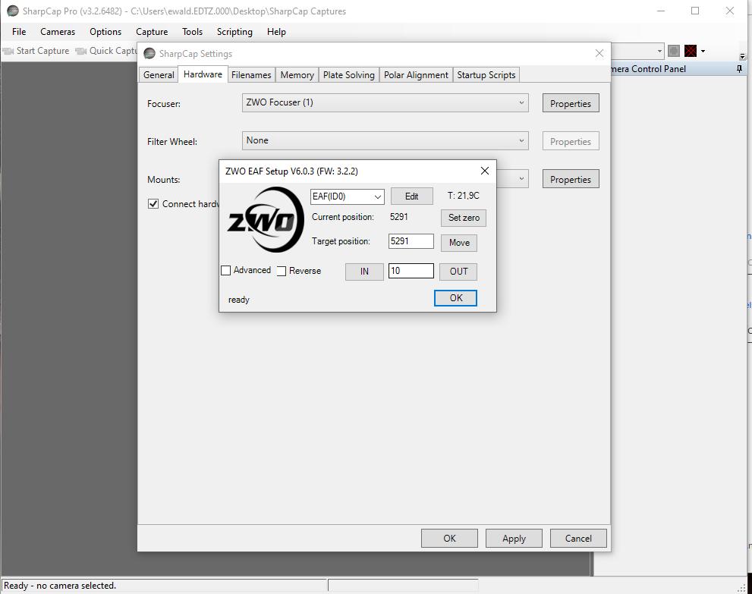
Task: Select the Hardware tab
Action: click(x=203, y=74)
